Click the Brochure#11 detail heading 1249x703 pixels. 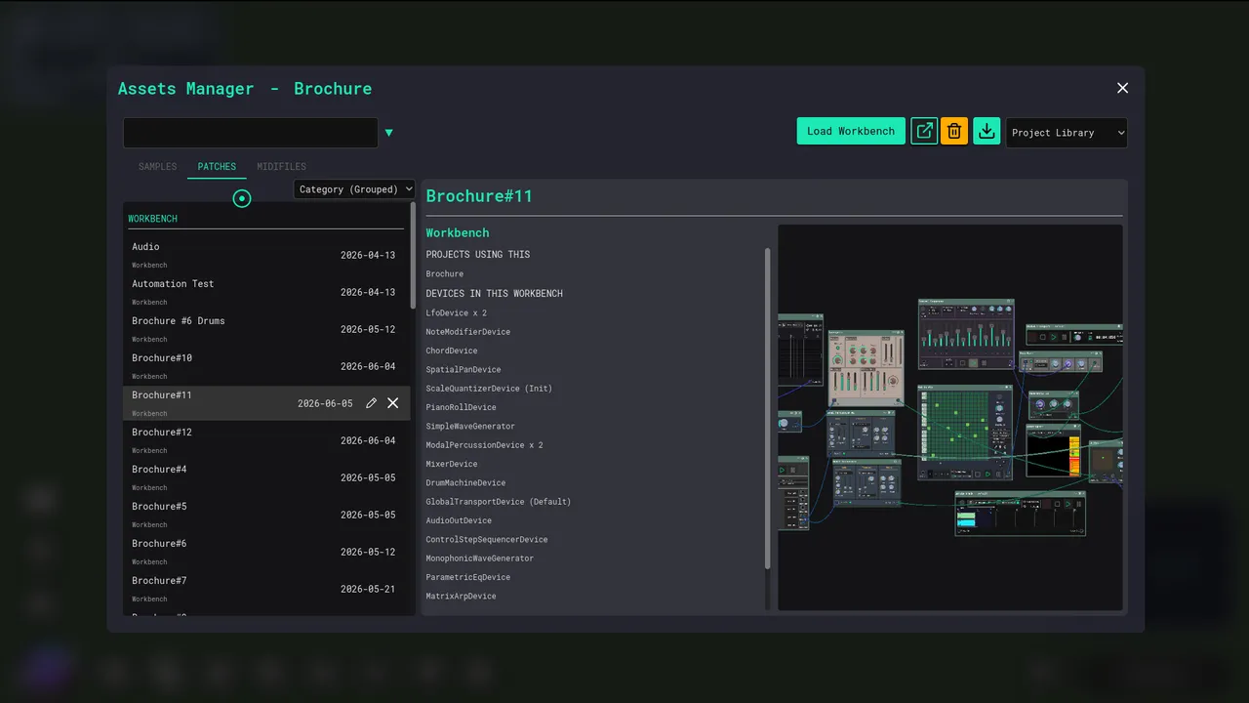tap(479, 196)
